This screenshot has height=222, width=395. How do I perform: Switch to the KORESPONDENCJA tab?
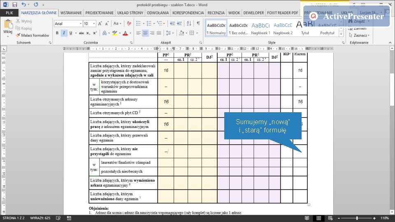[188, 13]
